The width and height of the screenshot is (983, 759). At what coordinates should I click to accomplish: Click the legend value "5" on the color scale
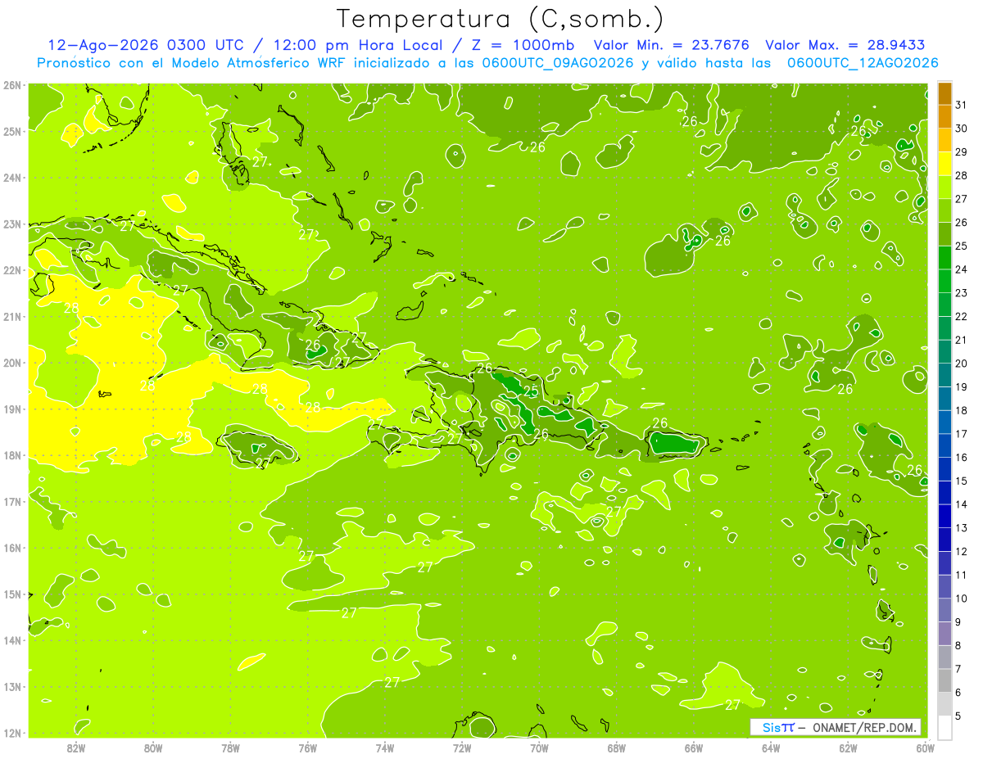(958, 716)
